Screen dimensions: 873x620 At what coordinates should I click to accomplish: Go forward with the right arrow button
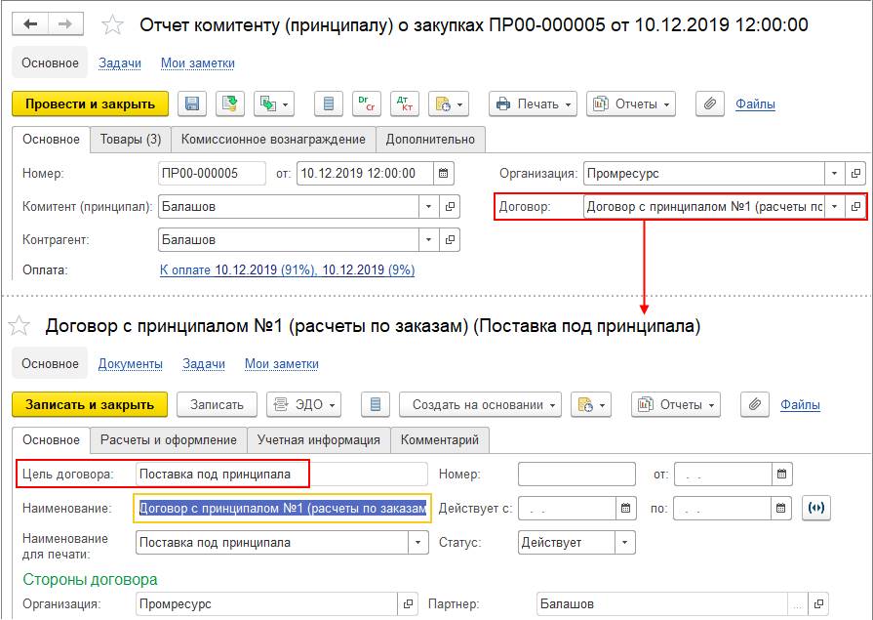click(x=65, y=24)
